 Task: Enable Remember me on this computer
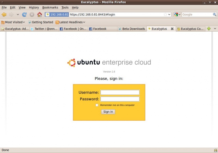(97, 105)
